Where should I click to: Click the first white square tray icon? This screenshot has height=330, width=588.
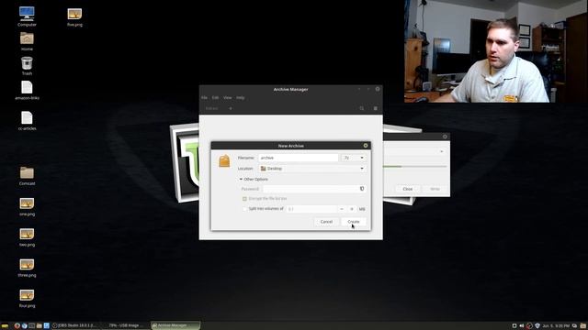point(514,326)
